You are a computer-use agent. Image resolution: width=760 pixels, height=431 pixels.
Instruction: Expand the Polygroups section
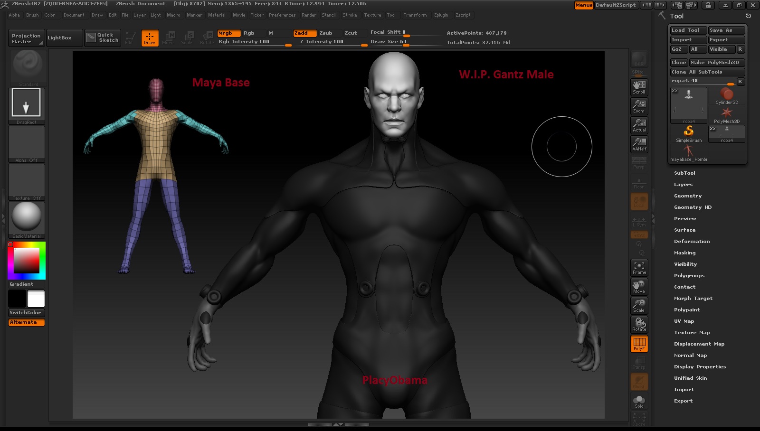689,276
